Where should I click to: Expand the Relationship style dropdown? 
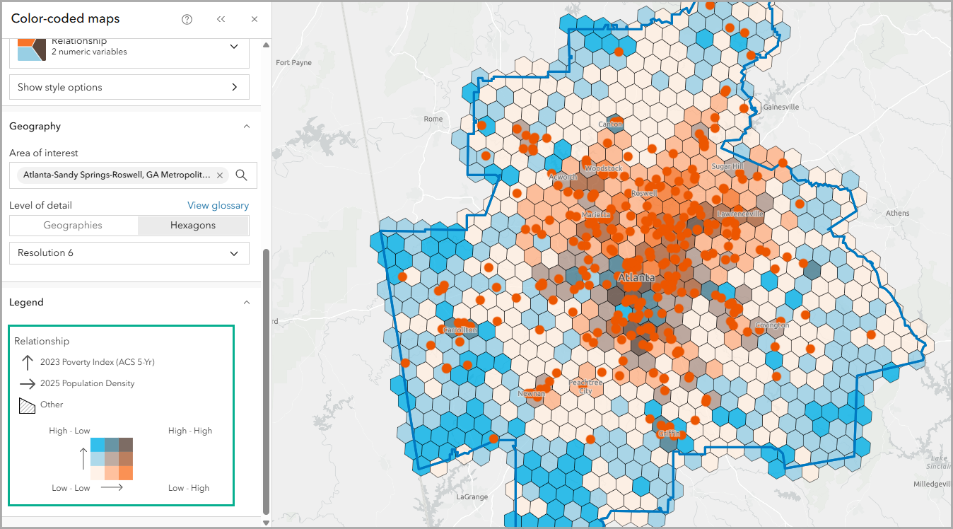[x=233, y=46]
